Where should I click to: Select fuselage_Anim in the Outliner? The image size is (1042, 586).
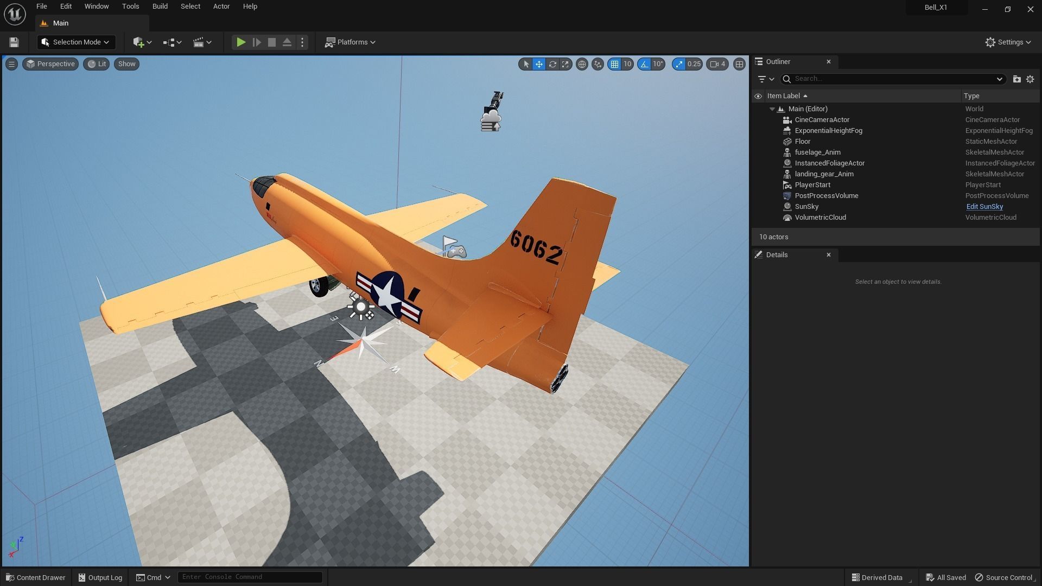tap(895, 152)
